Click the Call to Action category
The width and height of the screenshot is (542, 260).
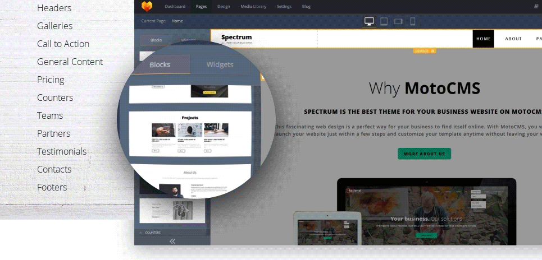(63, 44)
